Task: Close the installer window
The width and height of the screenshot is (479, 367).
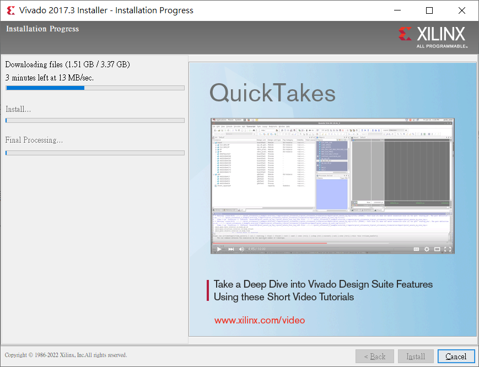Action: click(x=462, y=10)
